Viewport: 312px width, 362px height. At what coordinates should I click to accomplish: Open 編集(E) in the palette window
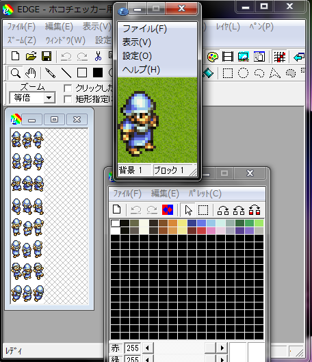(165, 194)
